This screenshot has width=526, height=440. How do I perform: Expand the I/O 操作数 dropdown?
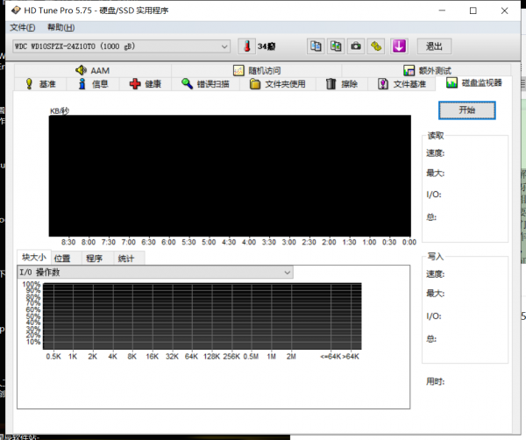coord(155,272)
